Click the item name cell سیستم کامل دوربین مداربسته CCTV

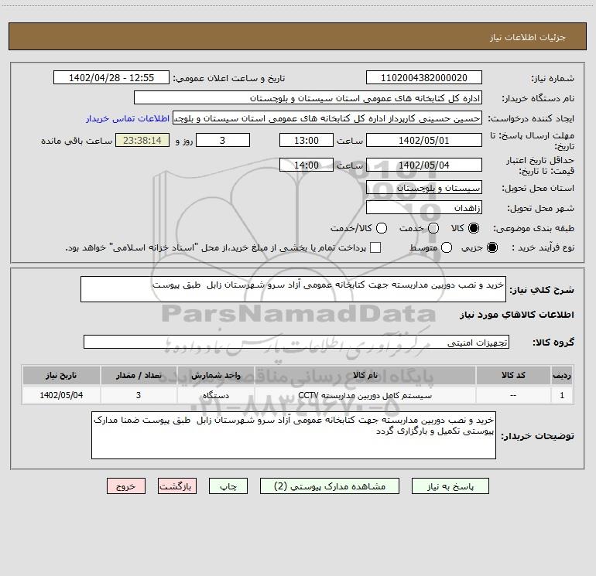[x=365, y=395]
